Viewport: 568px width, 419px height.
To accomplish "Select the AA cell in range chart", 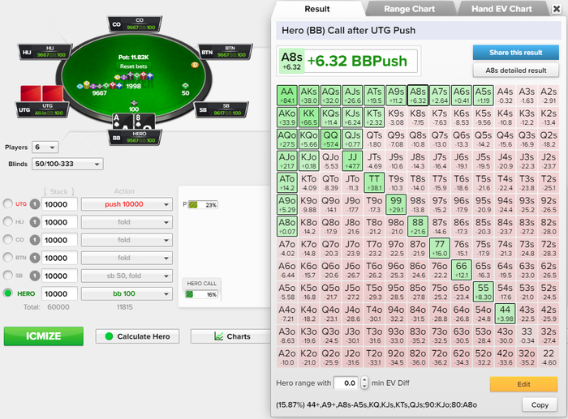I will pos(287,95).
